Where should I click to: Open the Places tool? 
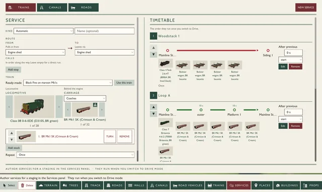pyautogui.click(x=262, y=185)
